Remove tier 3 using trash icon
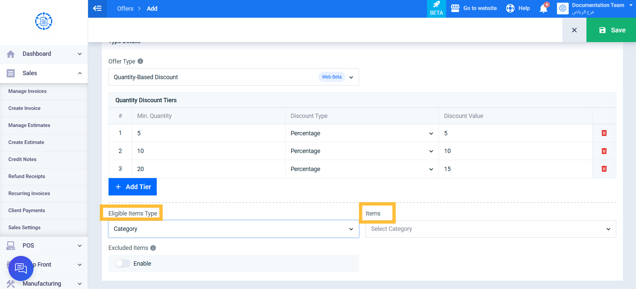This screenshot has width=636, height=289. (x=604, y=169)
